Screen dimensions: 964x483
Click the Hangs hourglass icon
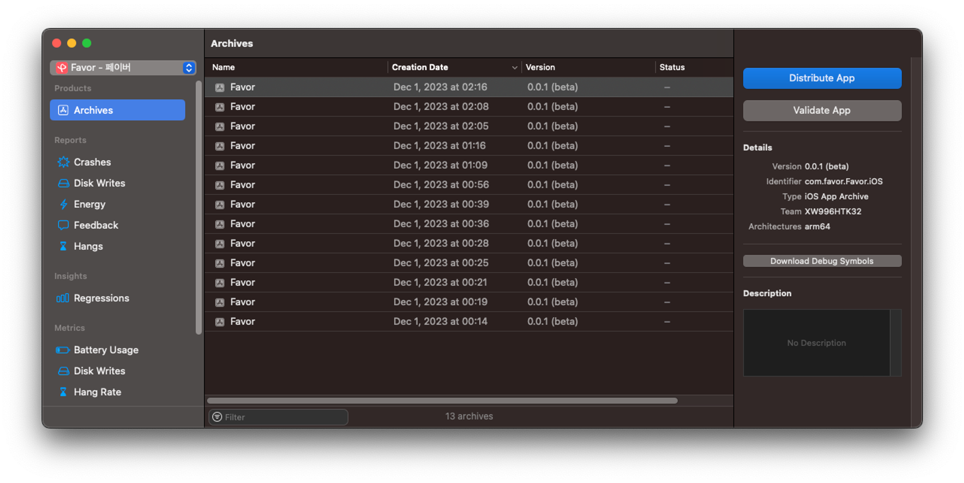(63, 247)
